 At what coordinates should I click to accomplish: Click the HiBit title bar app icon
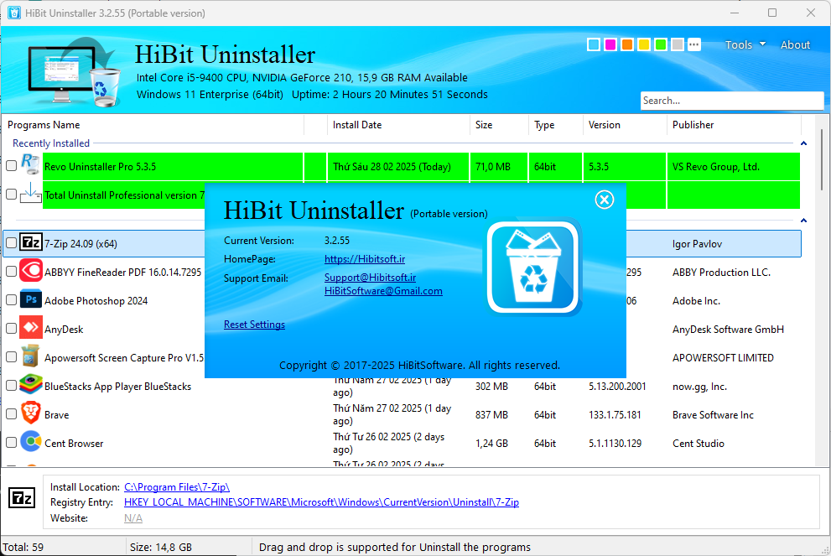[14, 13]
